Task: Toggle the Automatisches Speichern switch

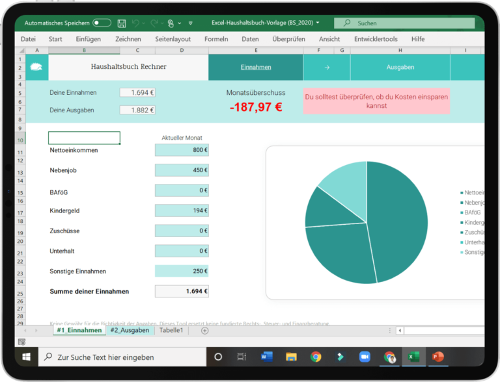Action: [x=102, y=23]
